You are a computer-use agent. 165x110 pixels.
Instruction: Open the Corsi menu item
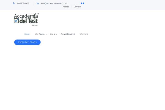click(x=53, y=34)
